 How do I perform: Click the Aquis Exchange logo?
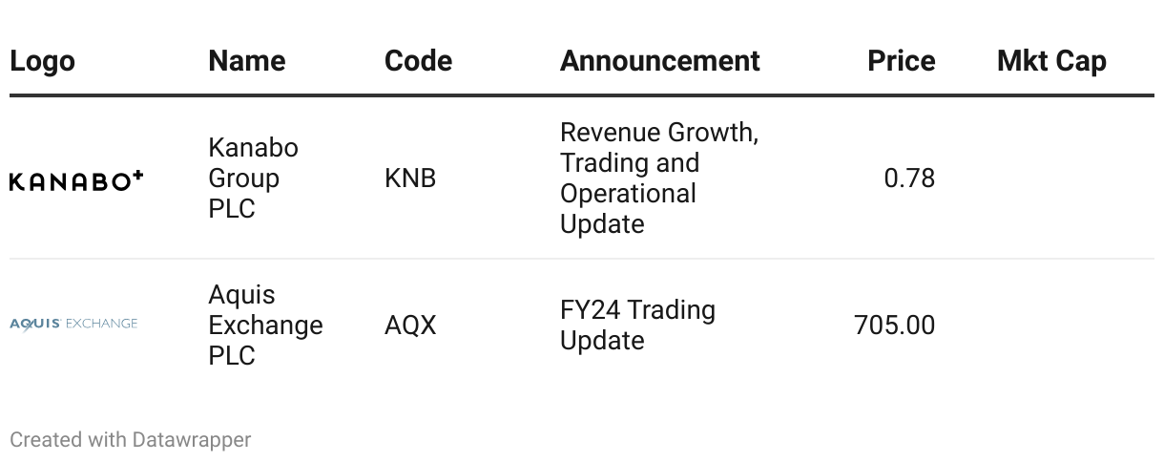coord(73,324)
